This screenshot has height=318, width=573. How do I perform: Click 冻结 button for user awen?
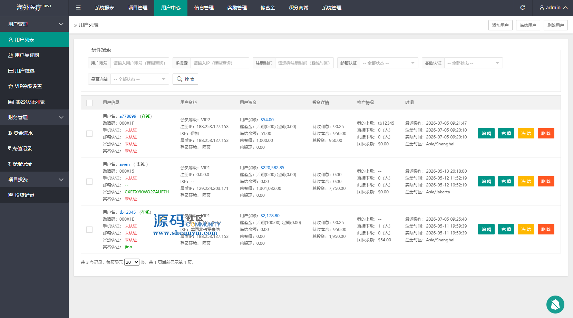[x=526, y=181]
